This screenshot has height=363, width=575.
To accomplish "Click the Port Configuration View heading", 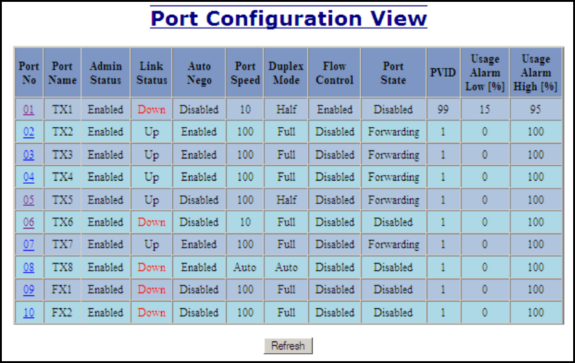I will (288, 18).
